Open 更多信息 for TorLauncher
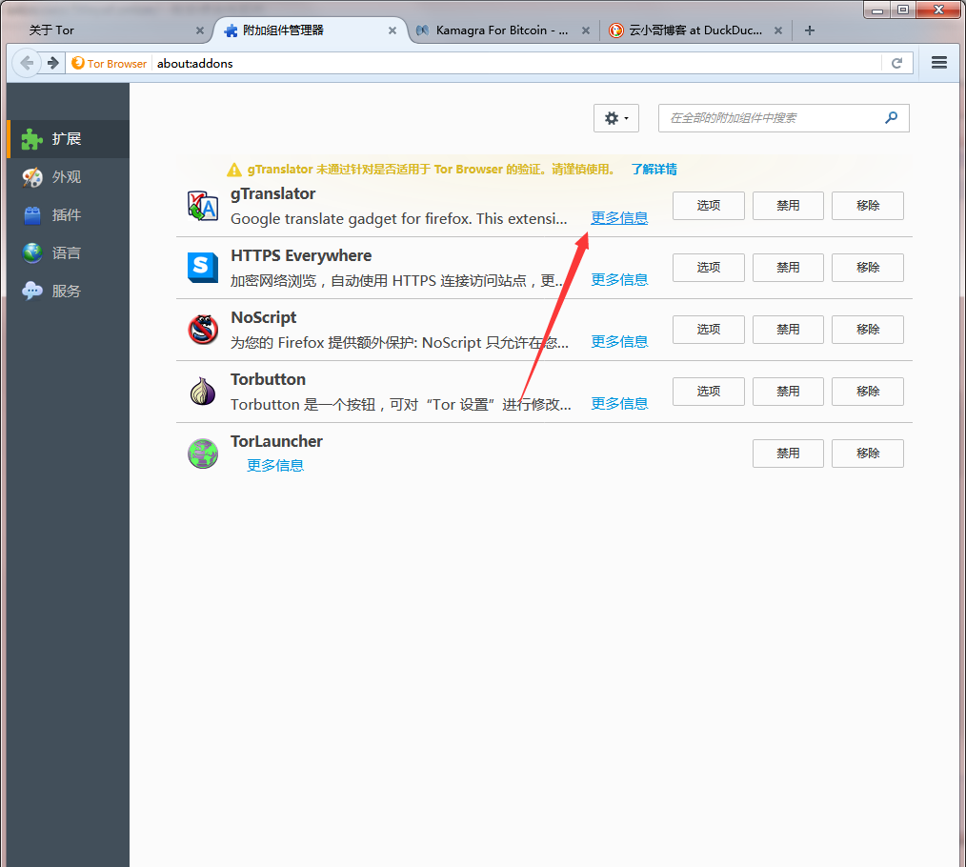This screenshot has width=966, height=867. click(274, 466)
